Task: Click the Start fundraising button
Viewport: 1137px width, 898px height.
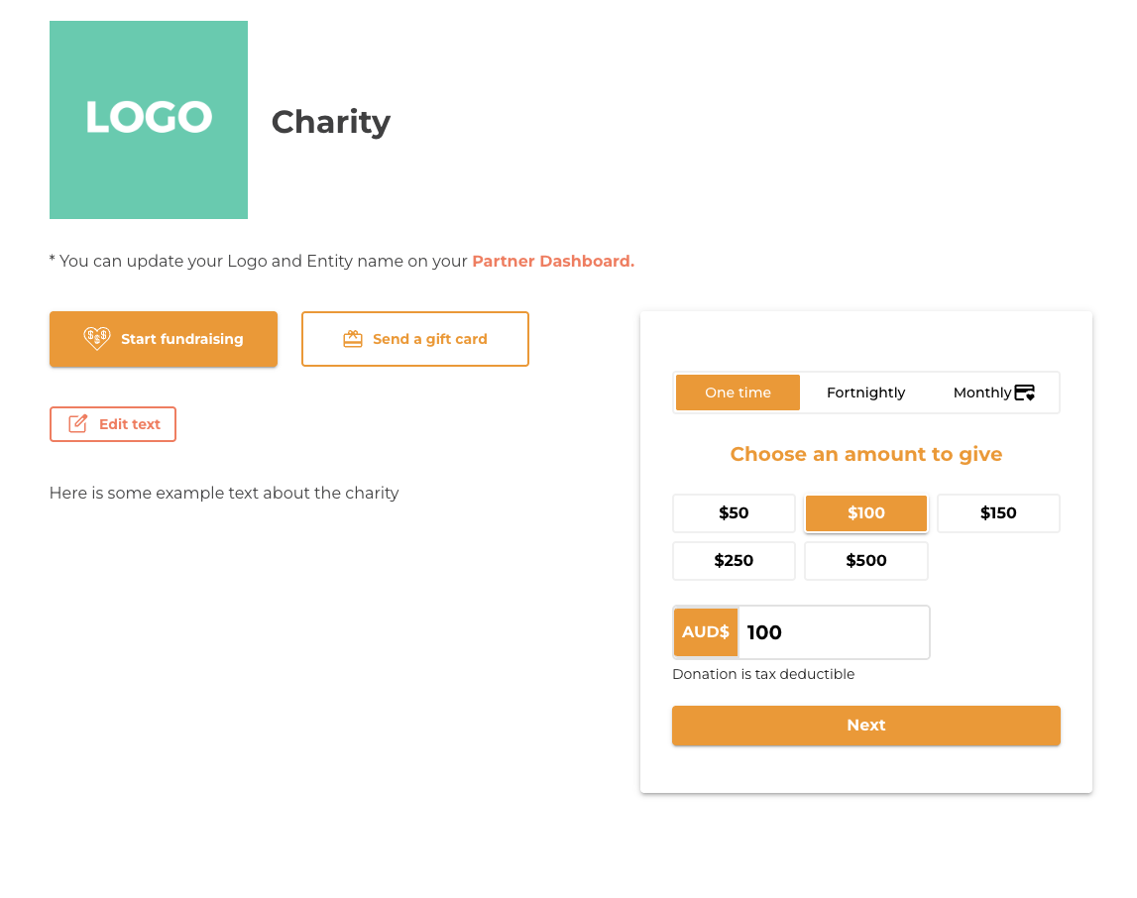Action: point(164,338)
